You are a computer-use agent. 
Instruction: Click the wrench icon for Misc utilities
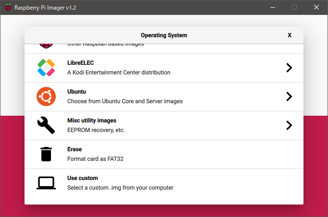[46, 125]
